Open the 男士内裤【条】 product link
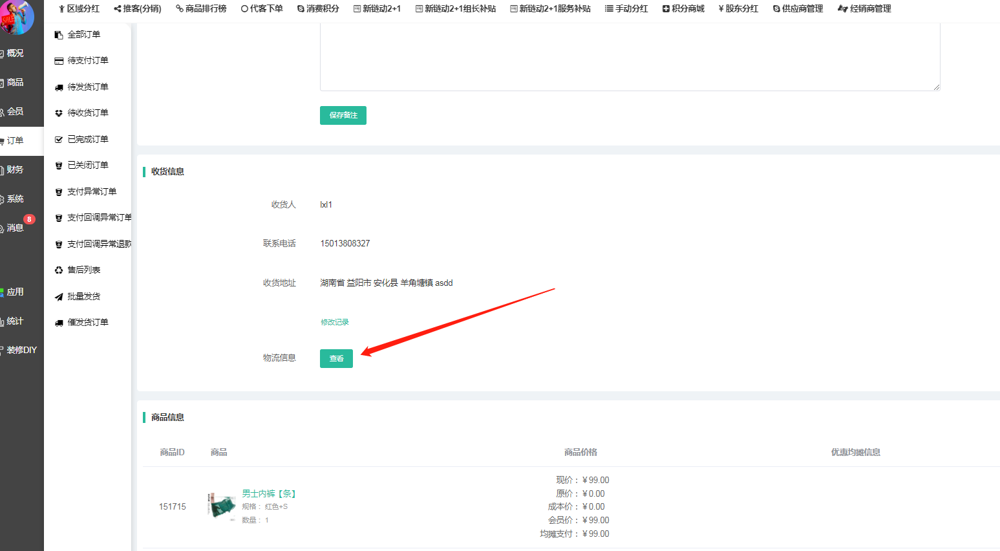 coord(268,493)
